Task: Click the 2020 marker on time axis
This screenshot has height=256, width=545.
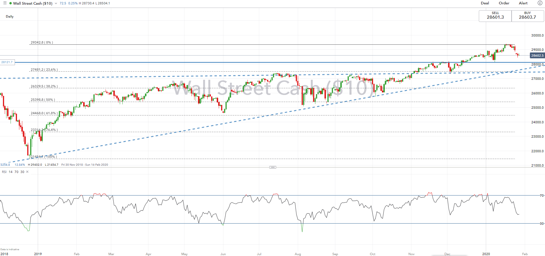Action: 486,254
